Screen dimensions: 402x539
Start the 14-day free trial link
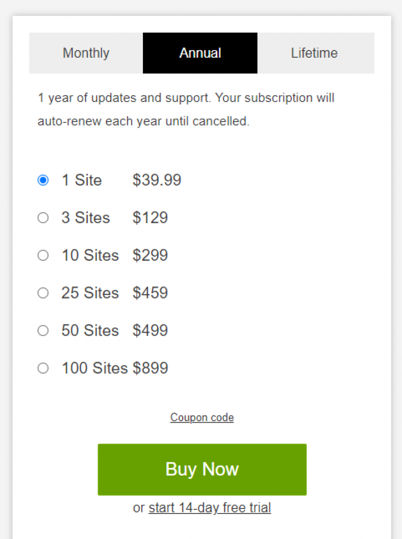click(210, 508)
